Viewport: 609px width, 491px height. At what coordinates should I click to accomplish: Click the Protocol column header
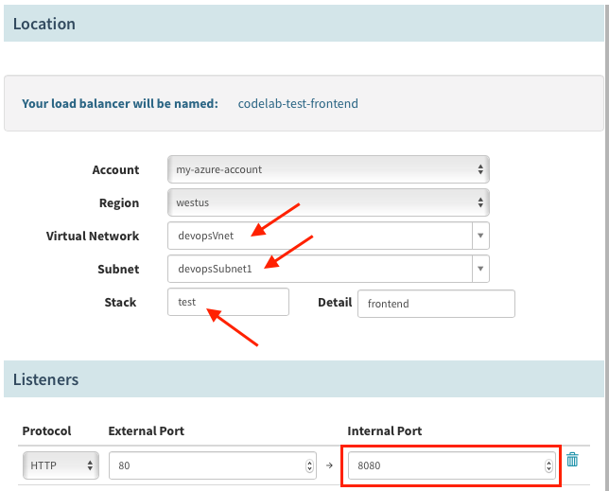pyautogui.click(x=46, y=430)
